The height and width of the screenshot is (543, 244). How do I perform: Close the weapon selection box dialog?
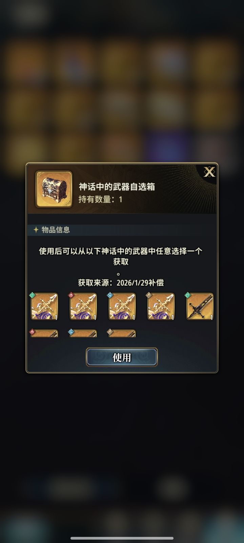click(209, 172)
